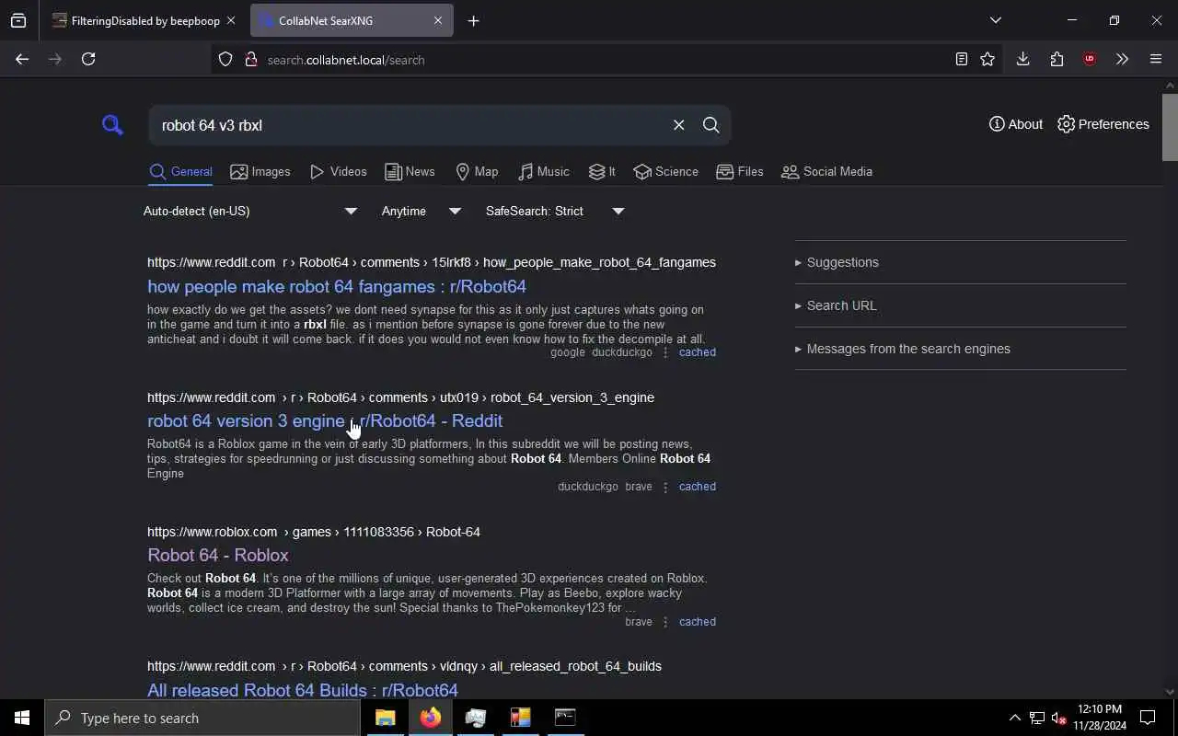Viewport: 1178px width, 736px height.
Task: Switch to the It tab
Action: [x=602, y=172]
